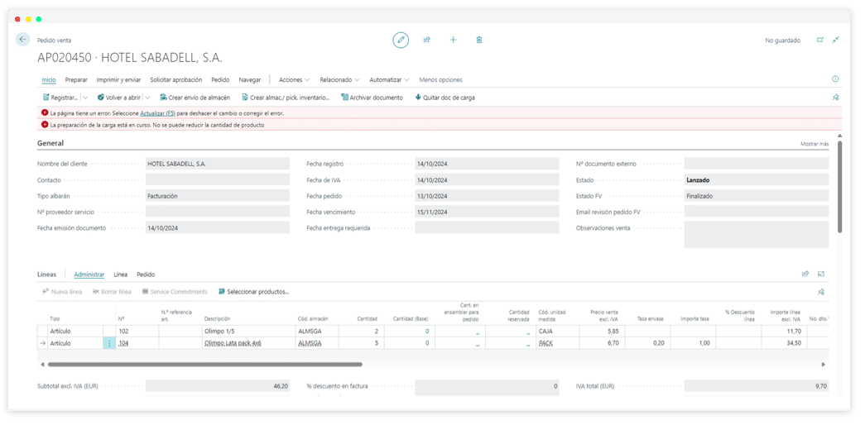Pin the action bar
This screenshot has height=425, width=865.
(x=835, y=98)
